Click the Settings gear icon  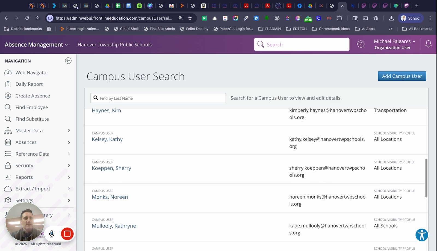tap(8, 200)
